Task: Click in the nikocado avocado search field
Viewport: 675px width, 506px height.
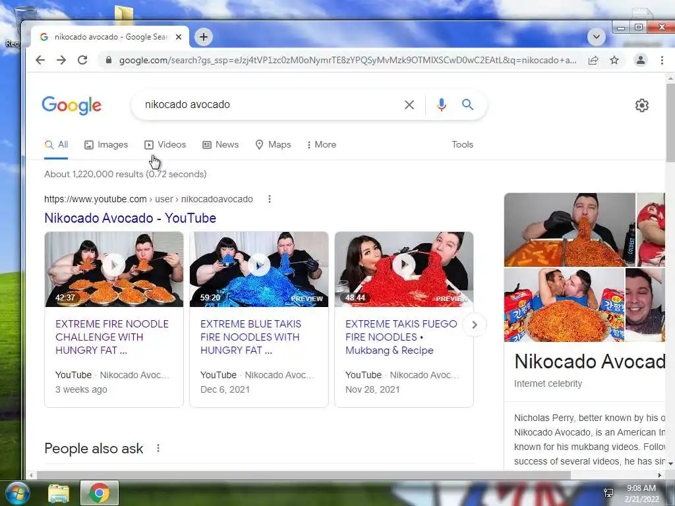Action: [267, 105]
